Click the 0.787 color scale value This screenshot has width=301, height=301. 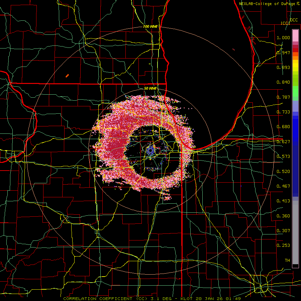click(x=283, y=97)
